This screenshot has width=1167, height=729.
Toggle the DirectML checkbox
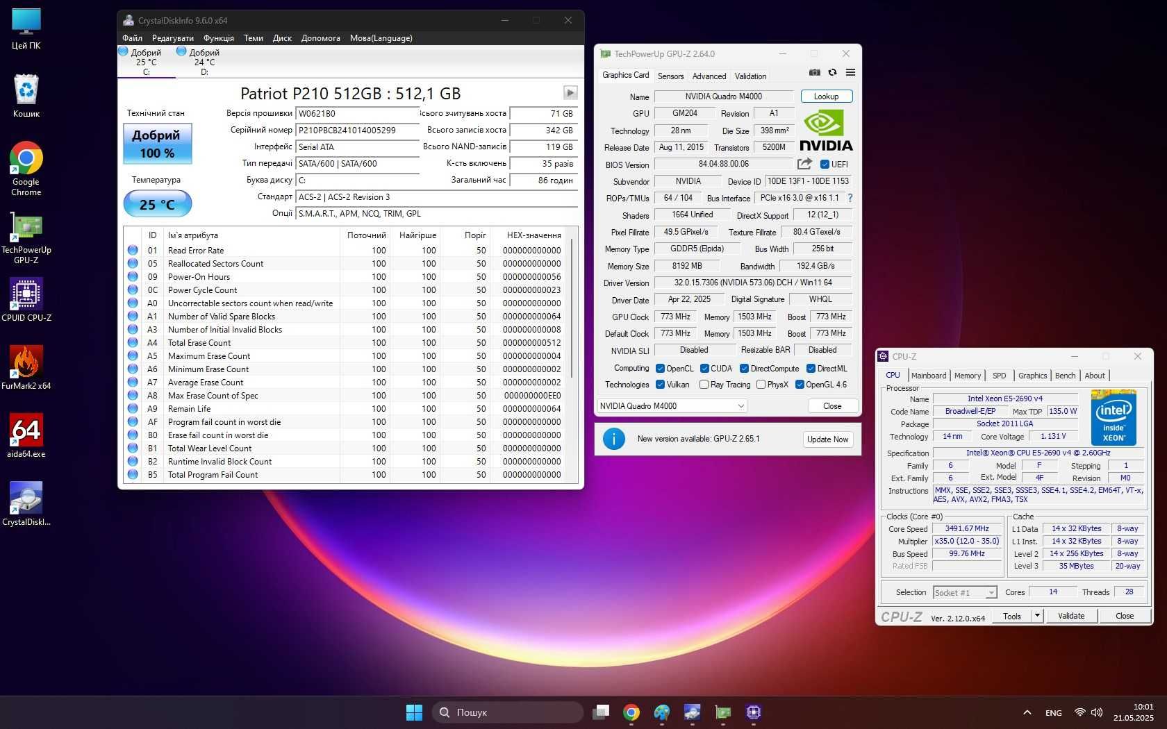pos(811,369)
